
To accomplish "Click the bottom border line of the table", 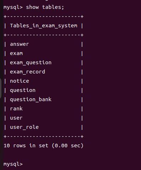I will [x=43, y=137].
